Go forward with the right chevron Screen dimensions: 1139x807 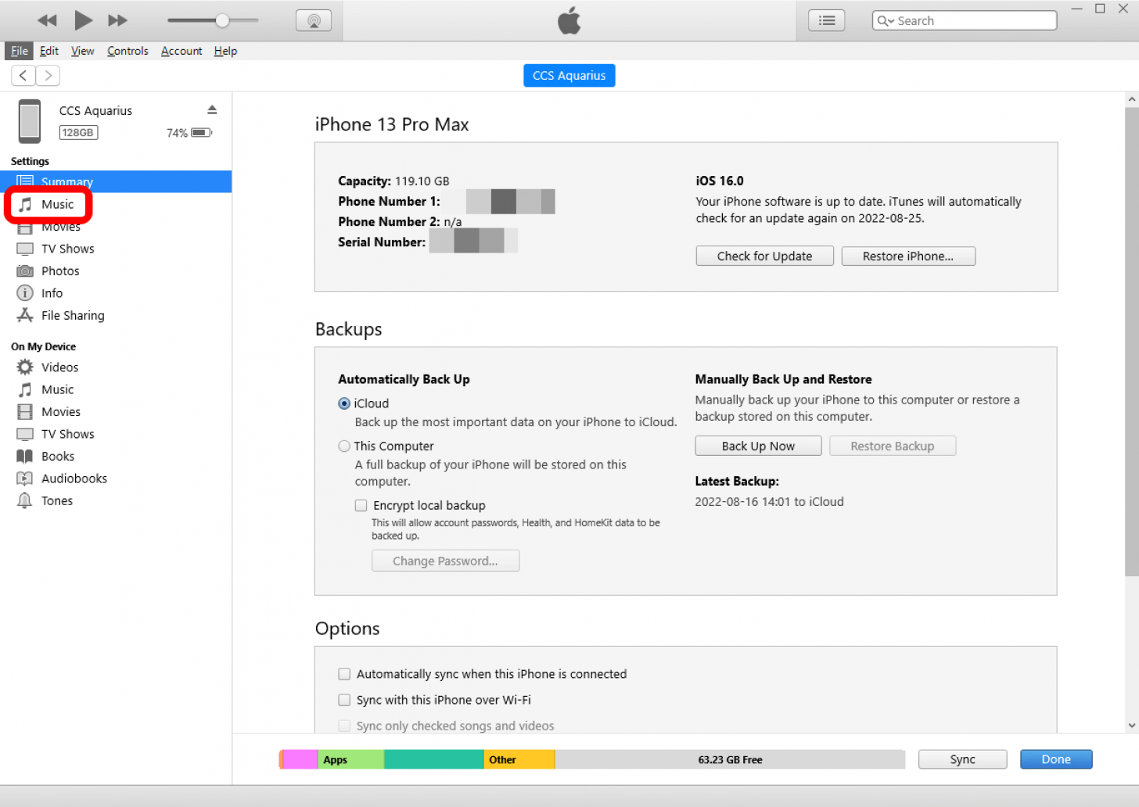tap(49, 76)
